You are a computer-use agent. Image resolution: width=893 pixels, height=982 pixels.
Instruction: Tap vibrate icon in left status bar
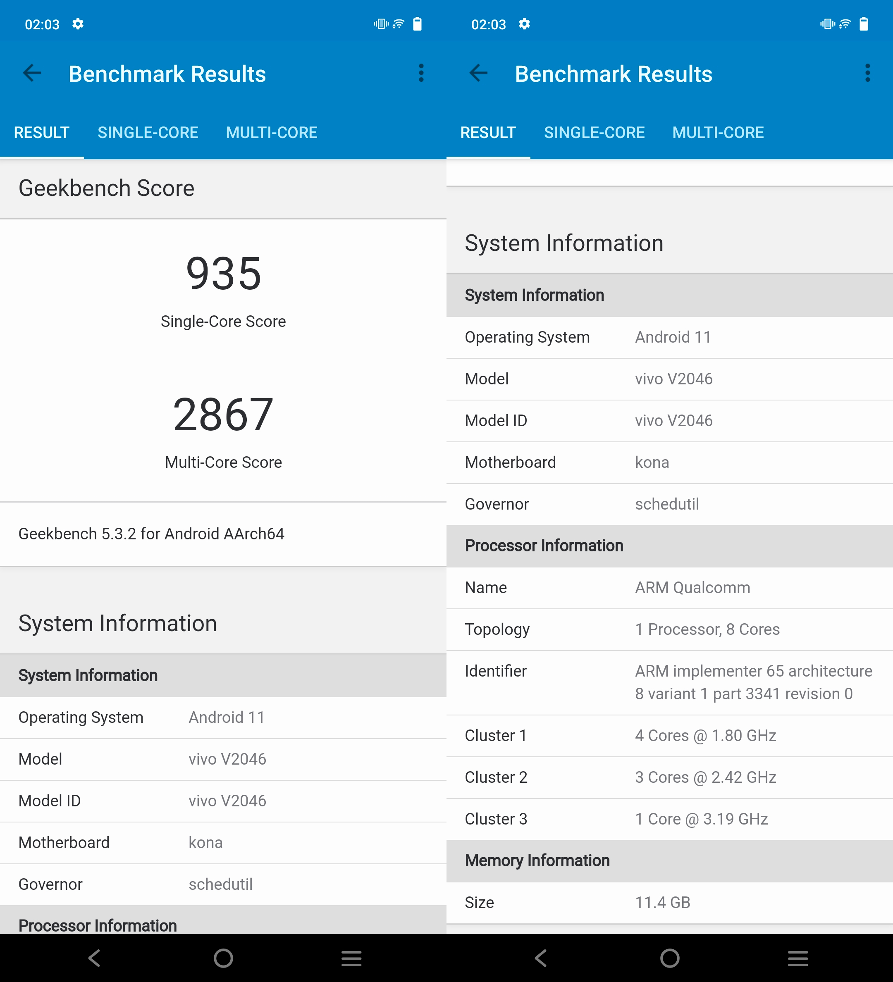point(381,24)
